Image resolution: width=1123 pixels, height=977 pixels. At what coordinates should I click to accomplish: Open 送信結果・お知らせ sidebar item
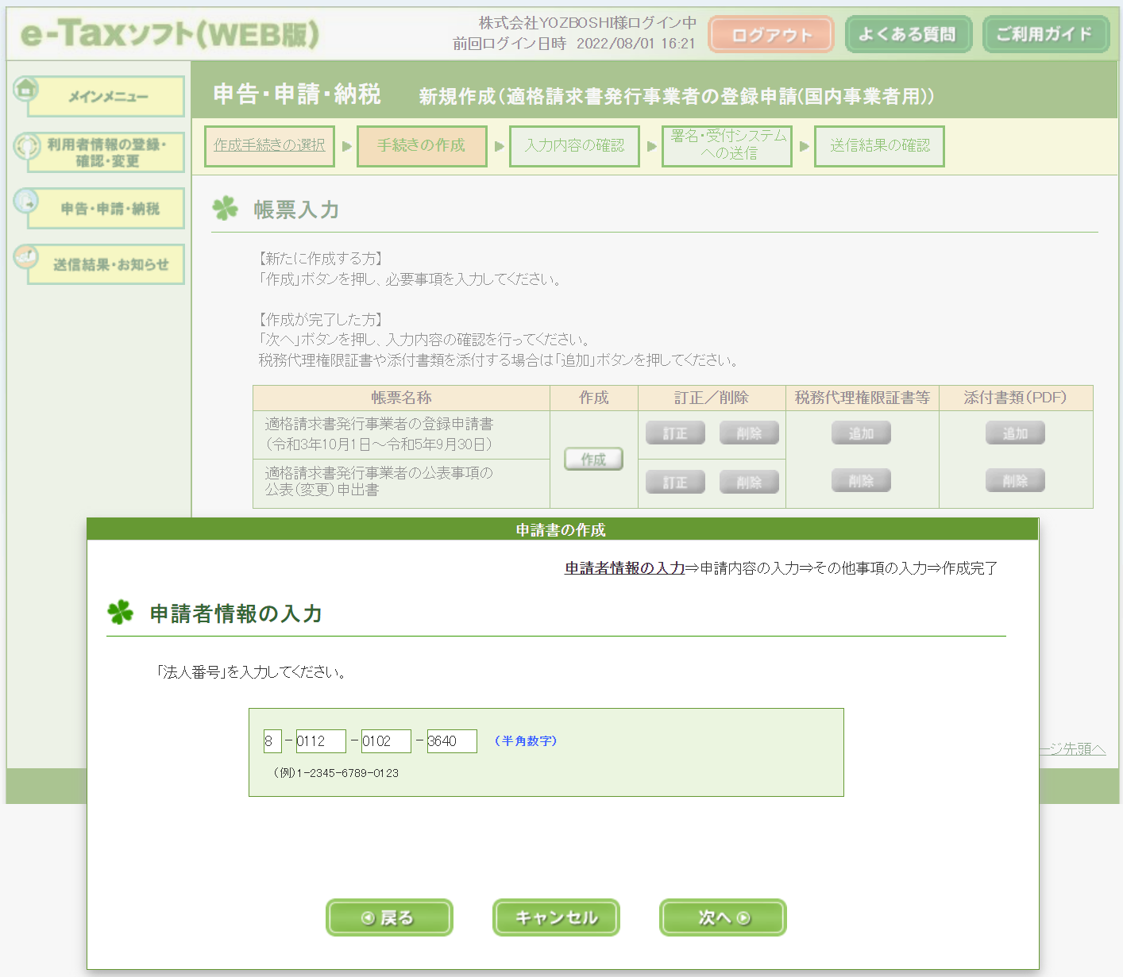106,264
